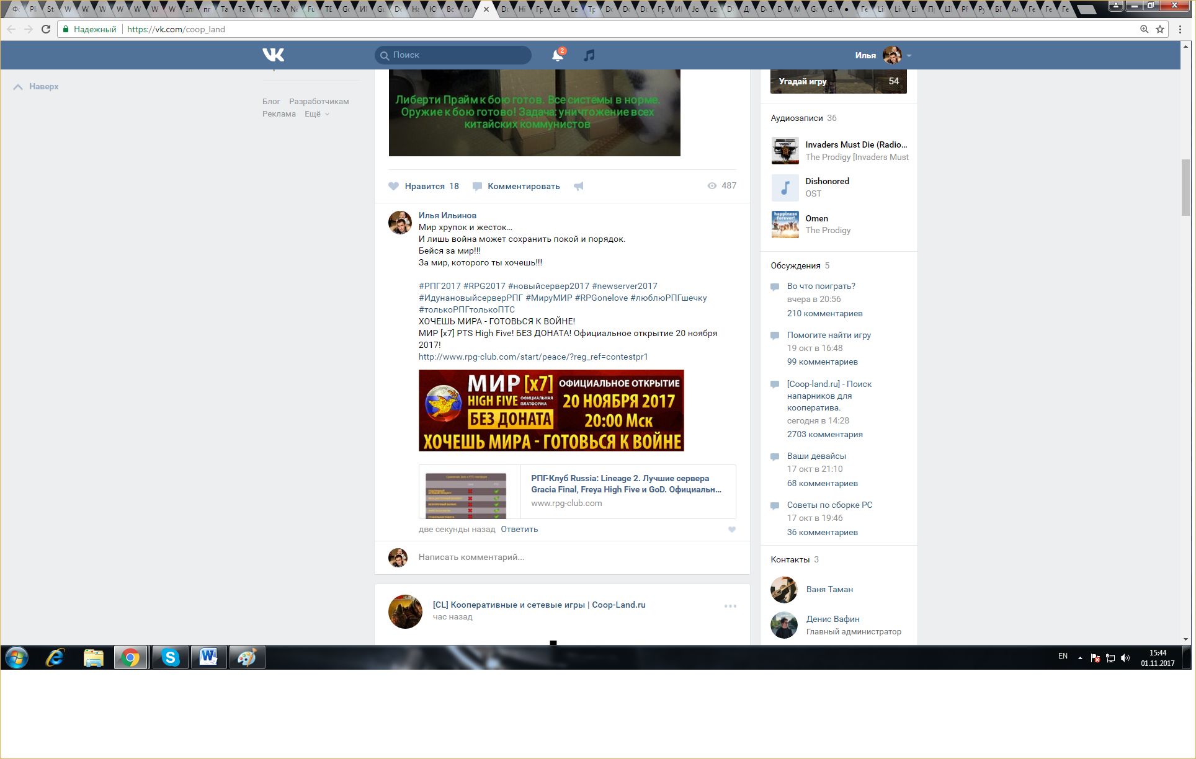Viewport: 1196px width, 759px height.
Task: Open the Skype icon in the taskbar
Action: click(169, 657)
